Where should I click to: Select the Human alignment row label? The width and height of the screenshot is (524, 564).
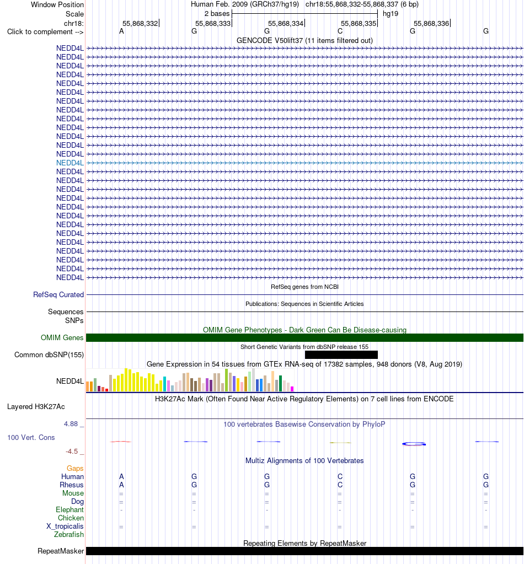coord(72,476)
